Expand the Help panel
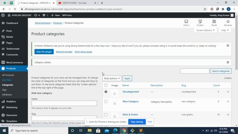This screenshot has height=134, width=238. pos(225,30)
